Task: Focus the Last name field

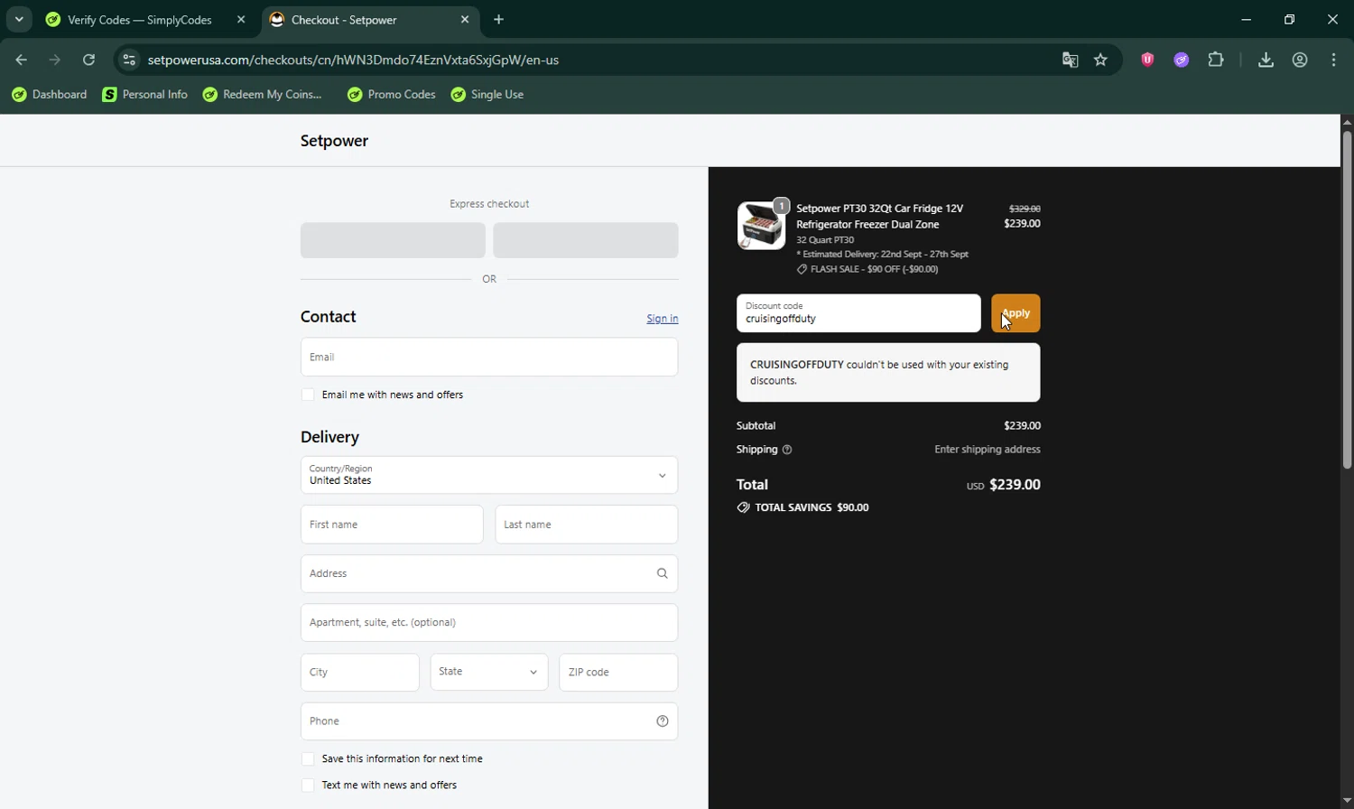Action: (x=587, y=525)
